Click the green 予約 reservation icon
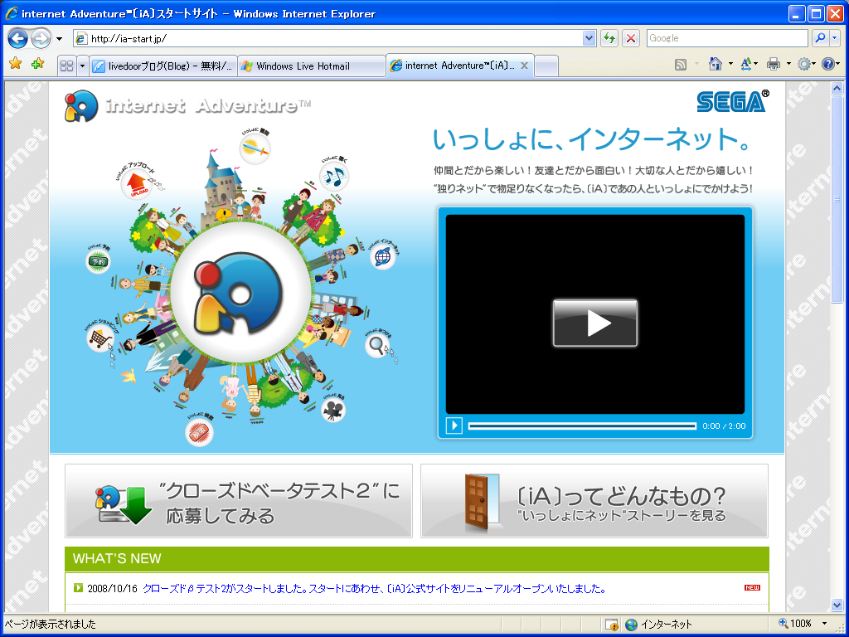This screenshot has width=849, height=637. (98, 261)
